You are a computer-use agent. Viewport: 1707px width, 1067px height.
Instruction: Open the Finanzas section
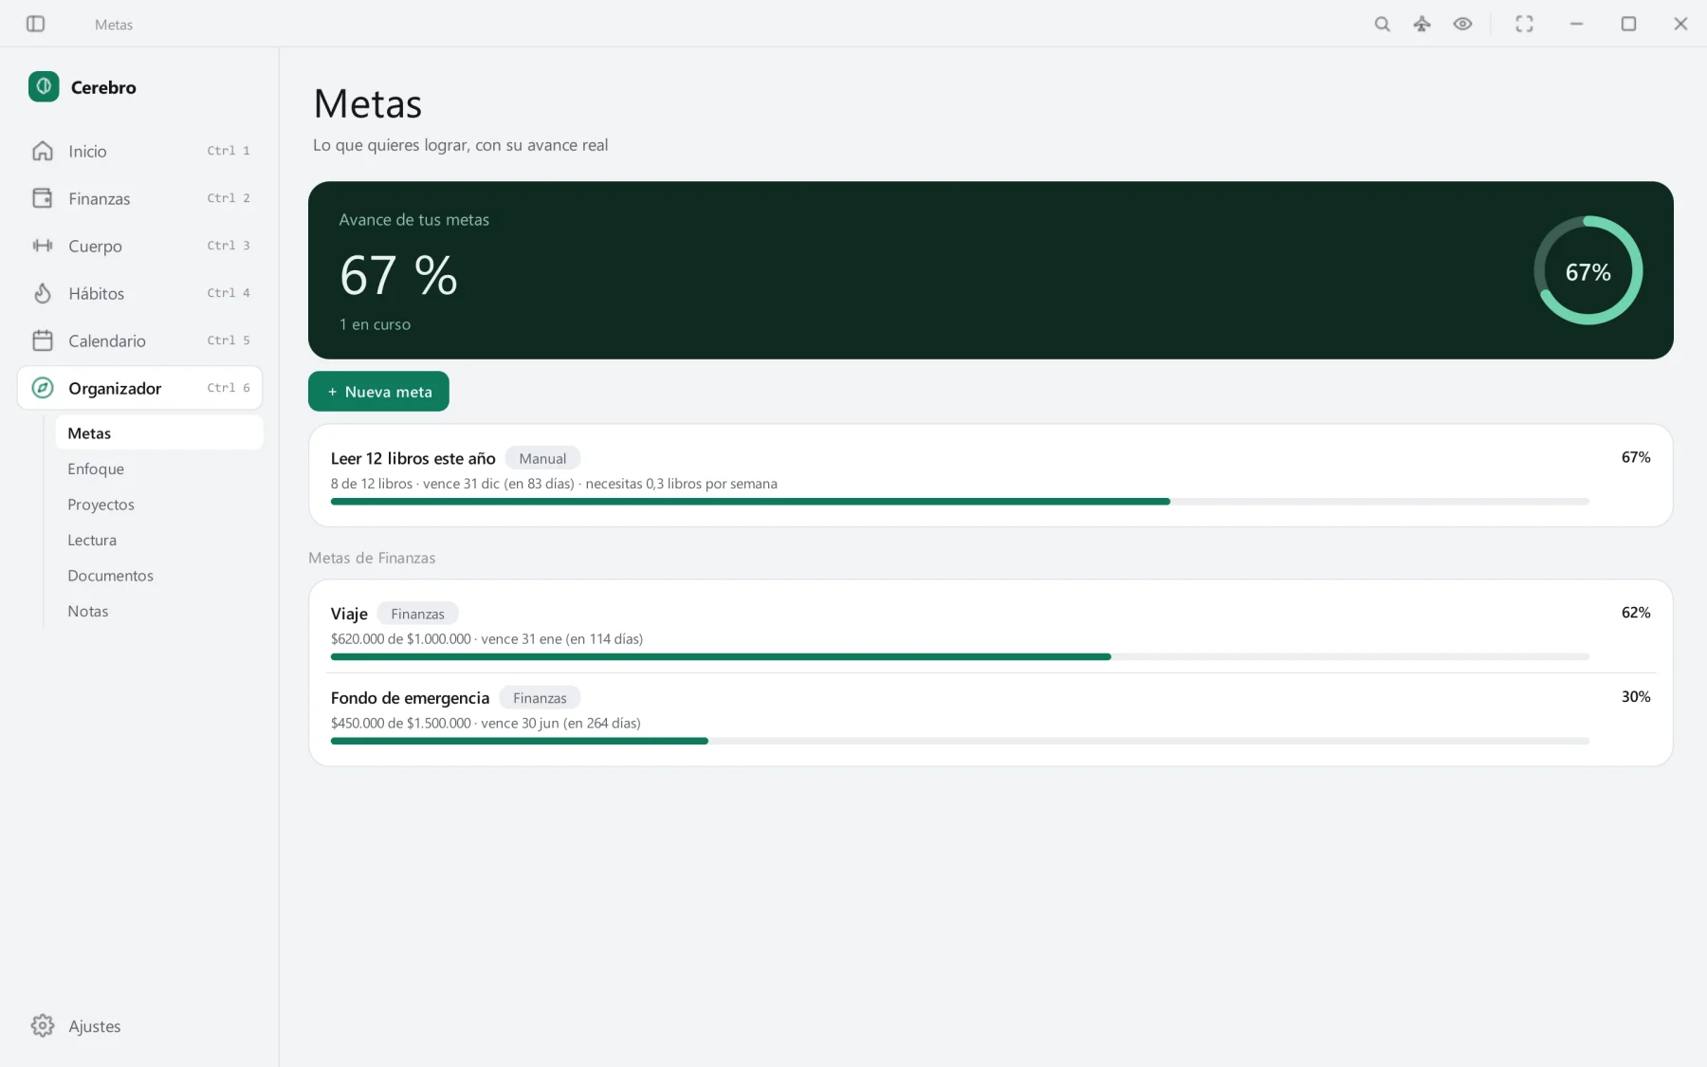[x=140, y=198]
